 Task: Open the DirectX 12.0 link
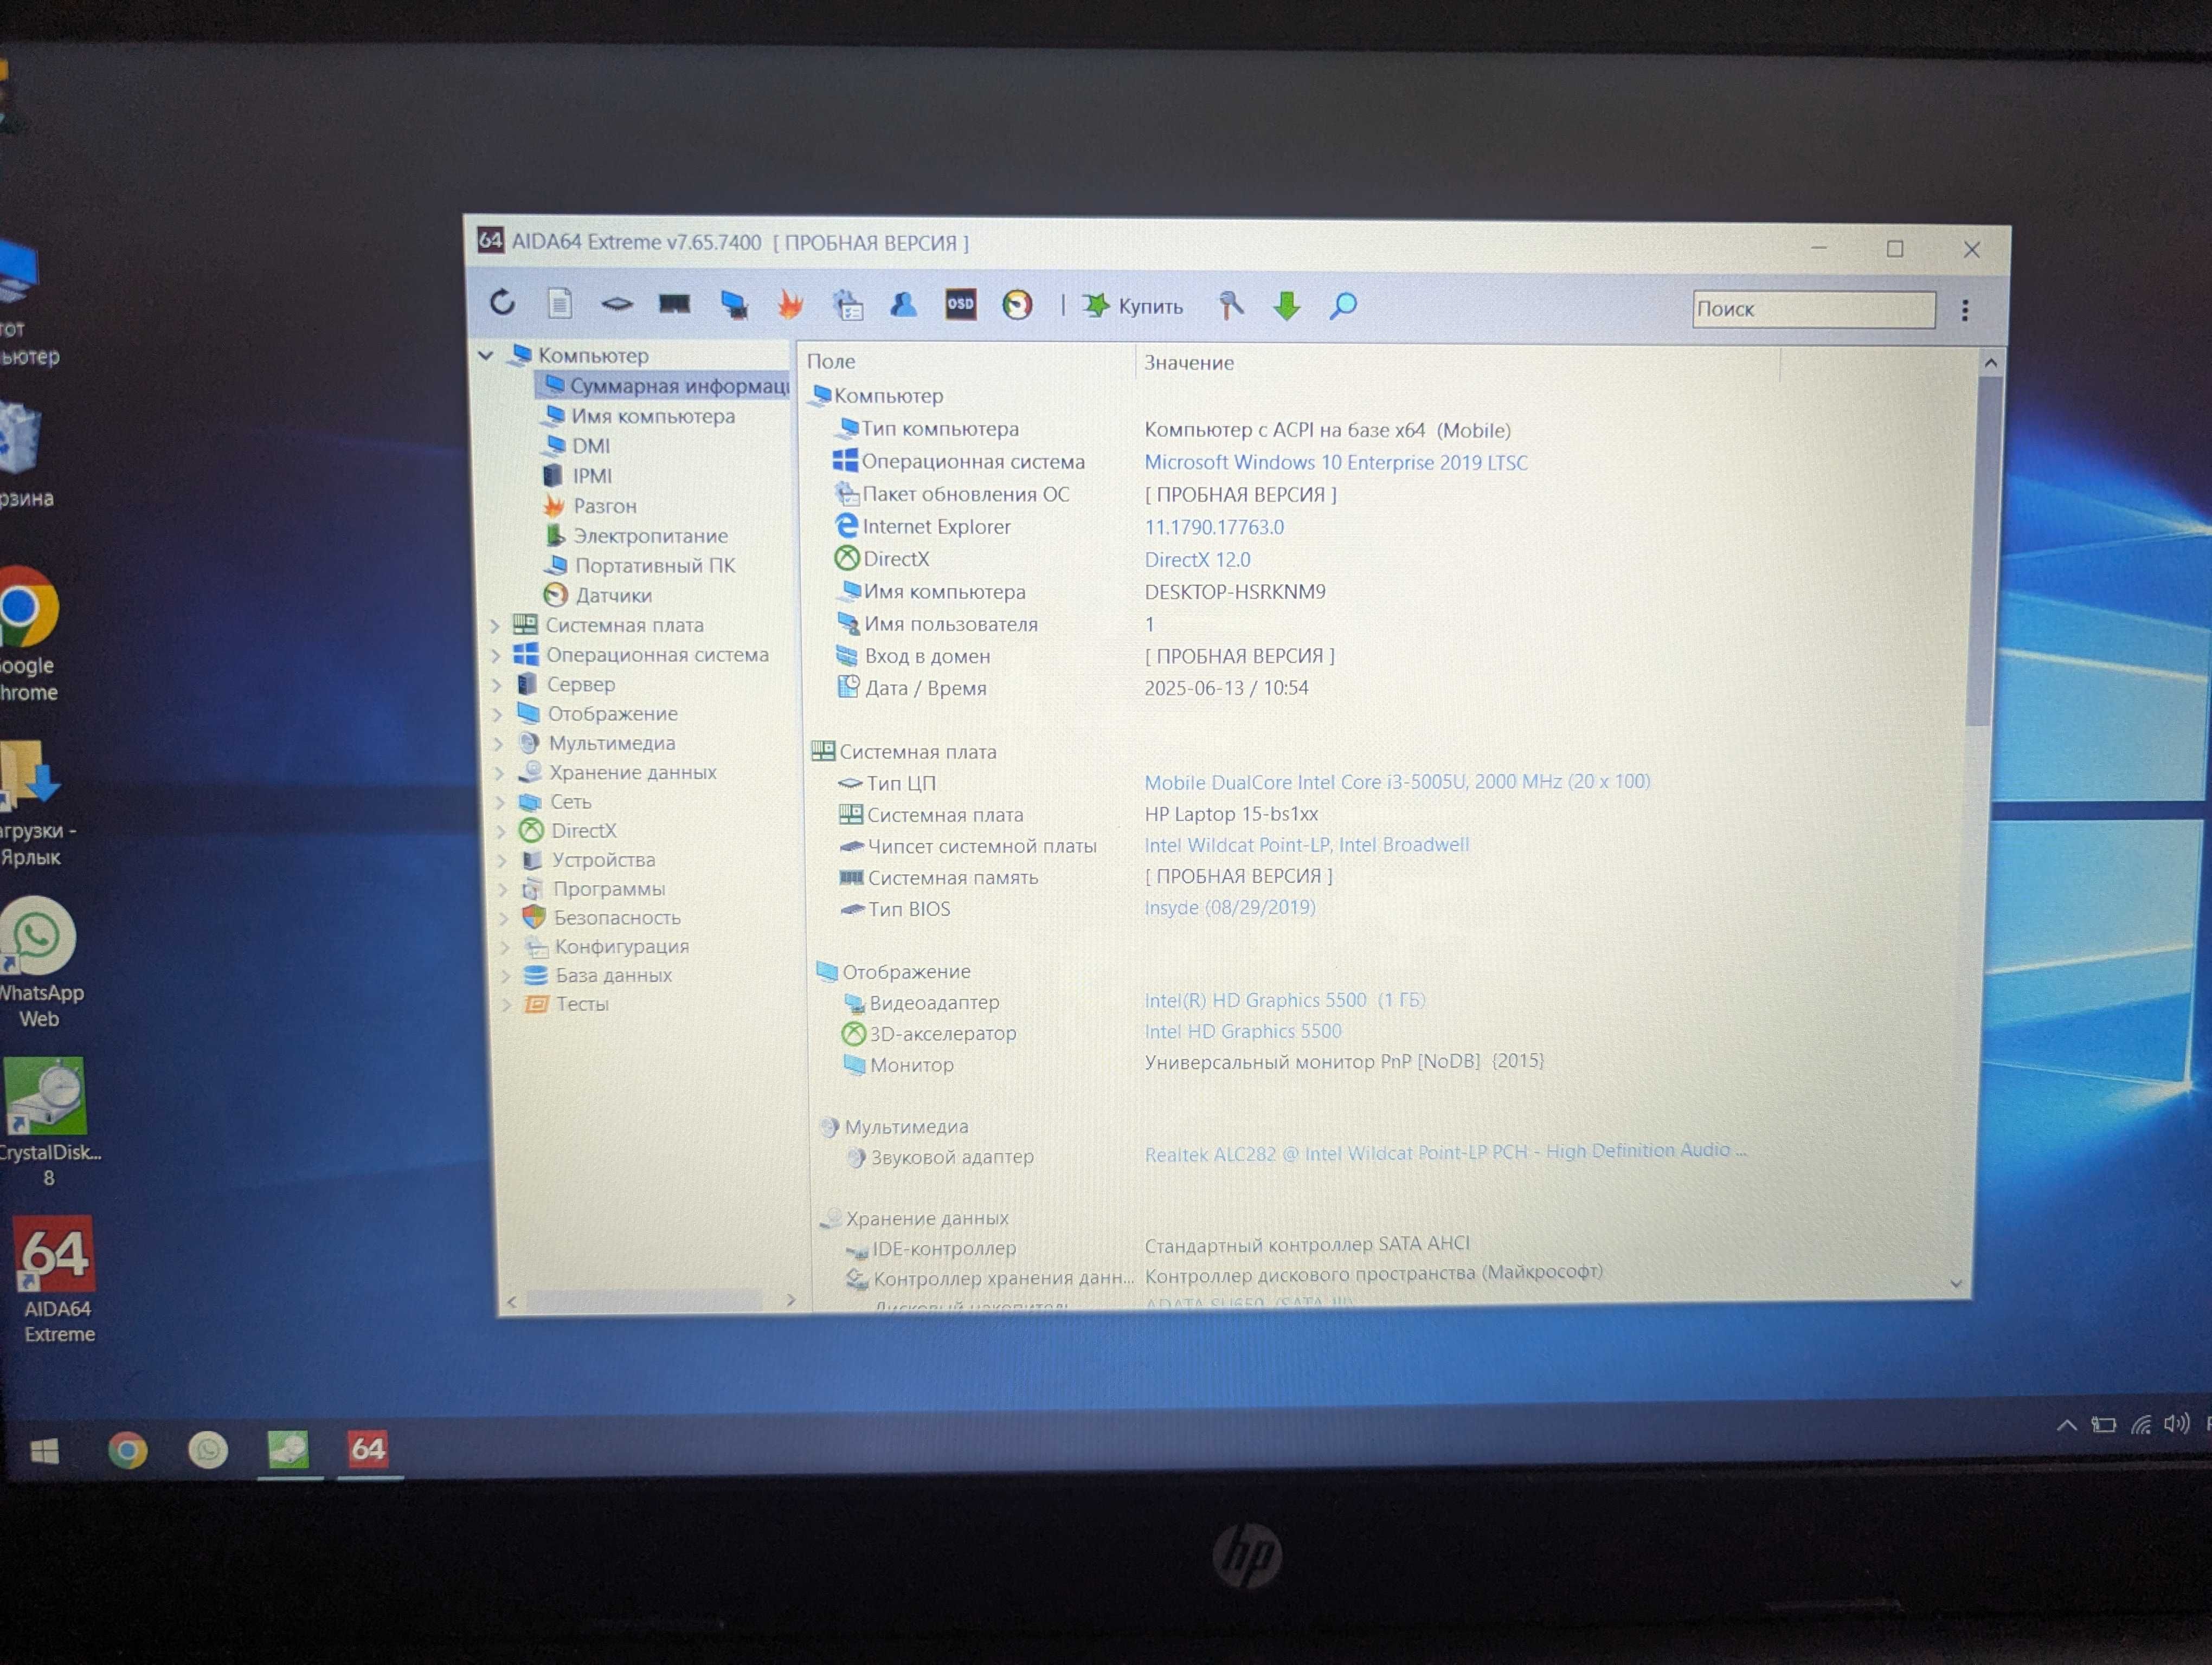[1198, 560]
